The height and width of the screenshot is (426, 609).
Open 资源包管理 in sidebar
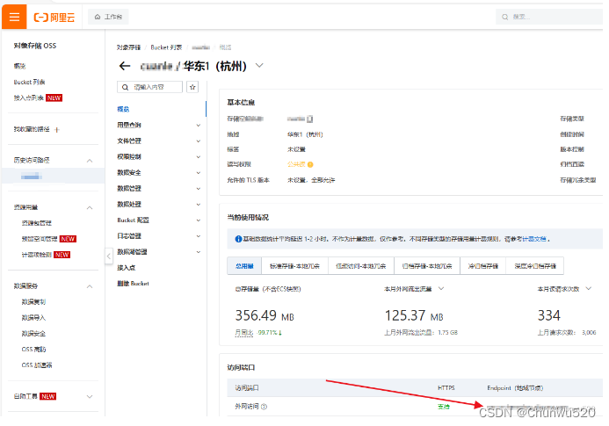37,223
